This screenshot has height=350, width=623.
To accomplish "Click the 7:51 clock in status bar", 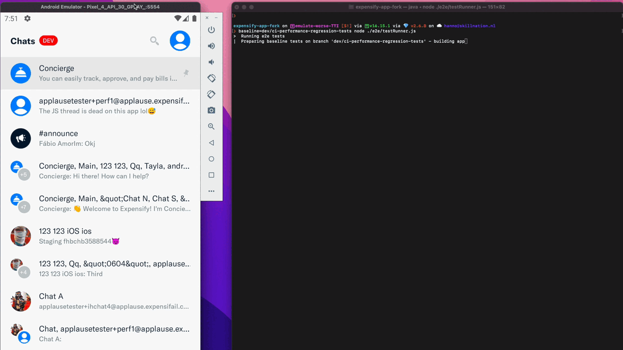I will 11,18.
